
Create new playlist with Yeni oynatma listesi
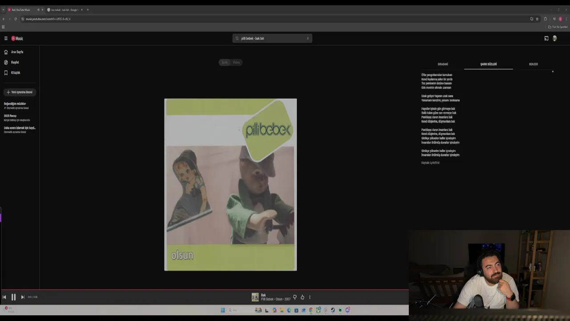point(20,92)
